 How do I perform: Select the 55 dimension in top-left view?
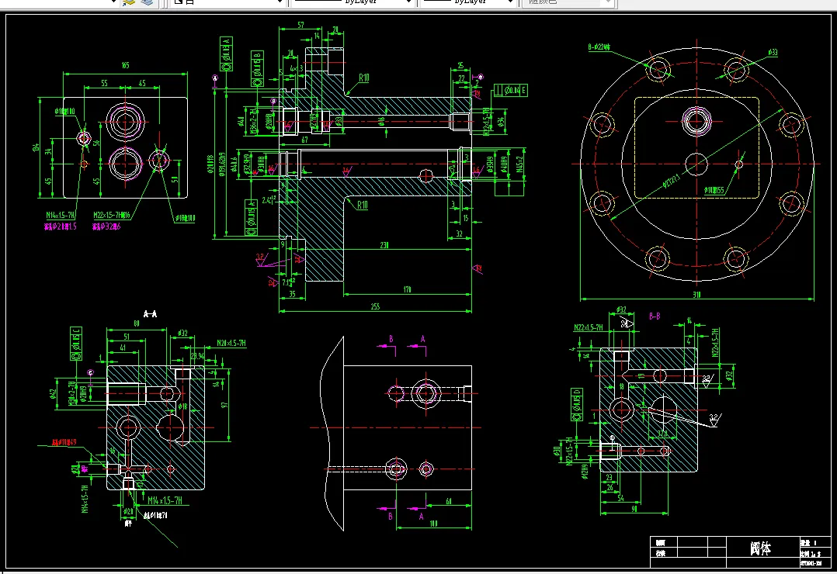(104, 83)
